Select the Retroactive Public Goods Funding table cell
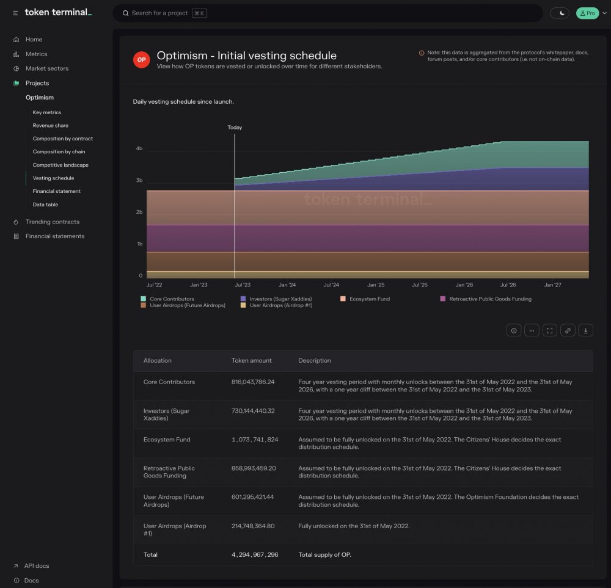Image resolution: width=611 pixels, height=588 pixels. coord(169,472)
